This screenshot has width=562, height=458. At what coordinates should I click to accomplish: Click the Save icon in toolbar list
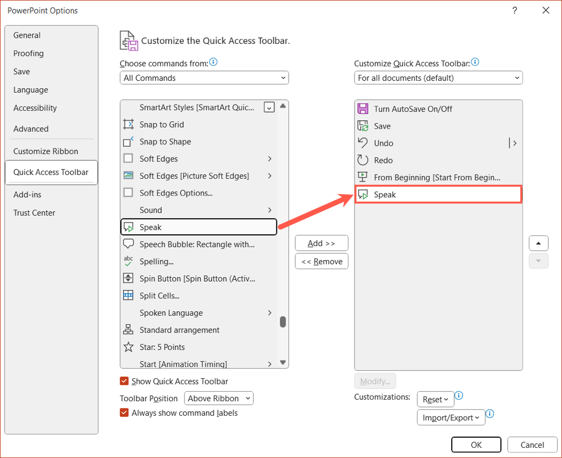click(x=362, y=126)
